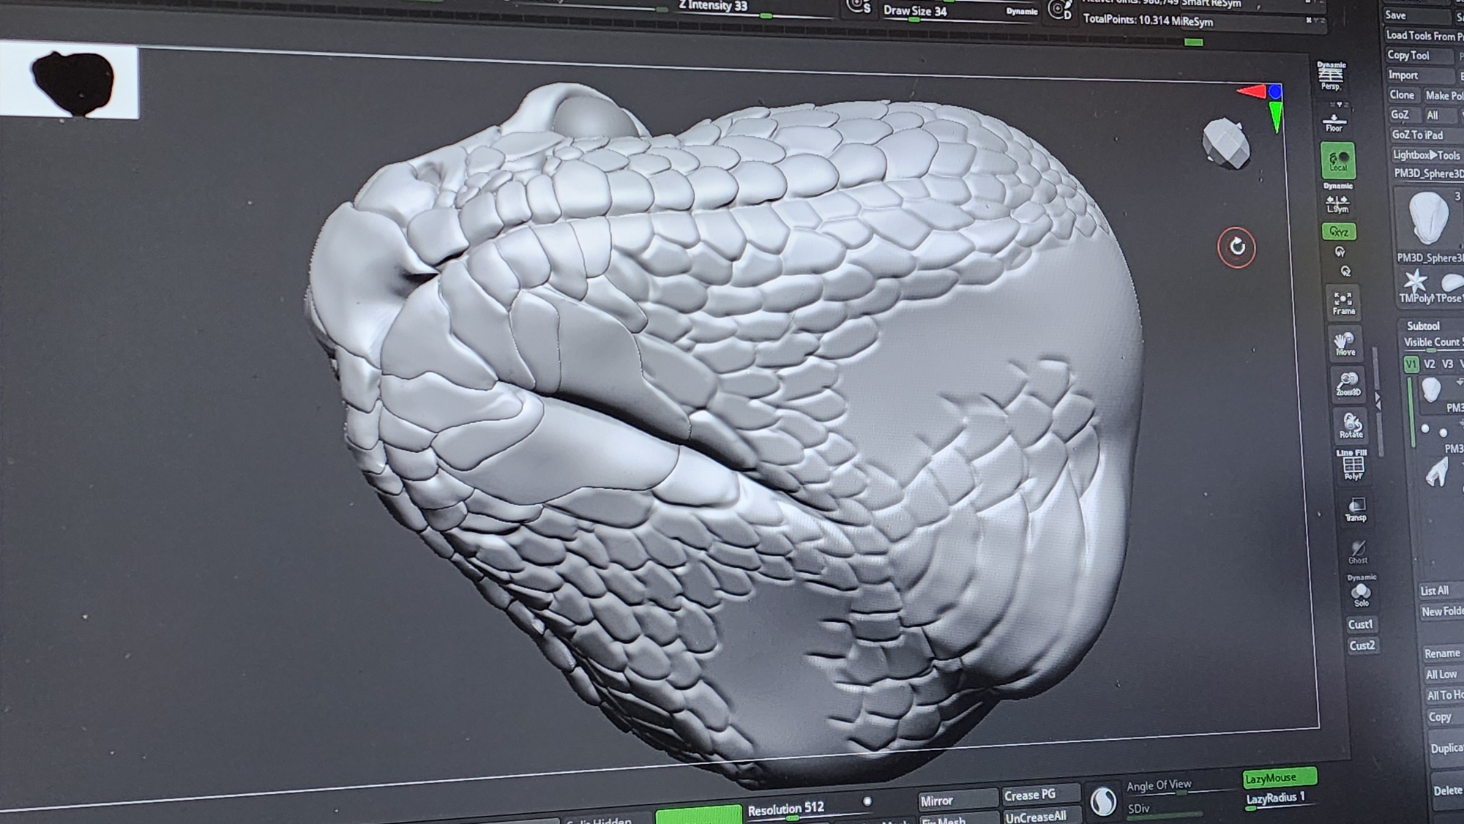Switch to V2 visibility set tab
The width and height of the screenshot is (1464, 824).
pos(1430,364)
